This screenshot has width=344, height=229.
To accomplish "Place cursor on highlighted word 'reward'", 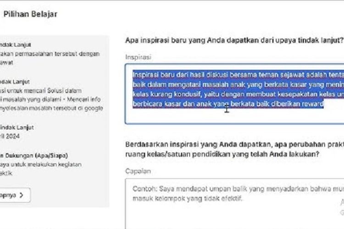I will click(313, 104).
